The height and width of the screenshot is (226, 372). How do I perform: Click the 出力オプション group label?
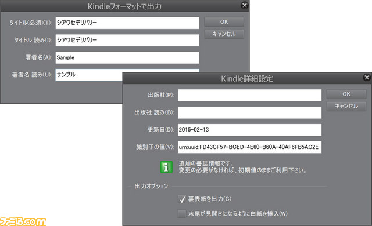click(x=151, y=186)
